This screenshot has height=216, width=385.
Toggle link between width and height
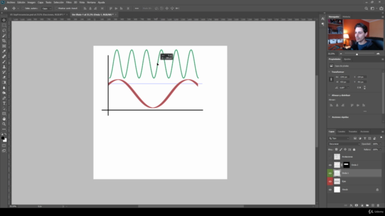(331, 79)
